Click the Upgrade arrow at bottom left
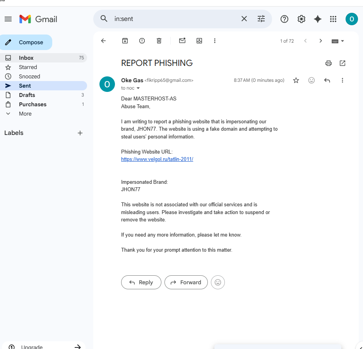This screenshot has height=349, width=363. (x=77, y=347)
